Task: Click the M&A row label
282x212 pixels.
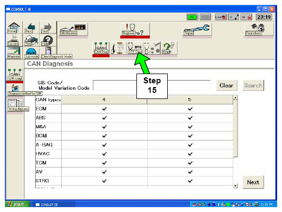Action: tap(41, 127)
